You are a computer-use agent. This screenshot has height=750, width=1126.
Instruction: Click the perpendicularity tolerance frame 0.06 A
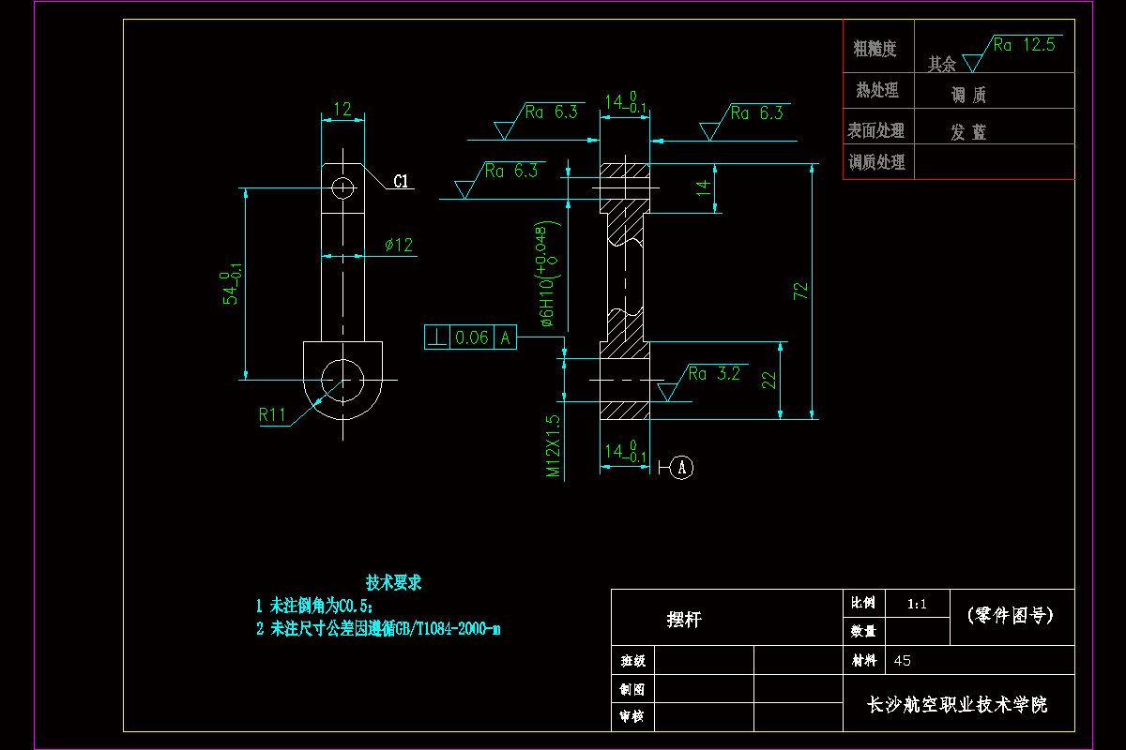[x=472, y=336]
